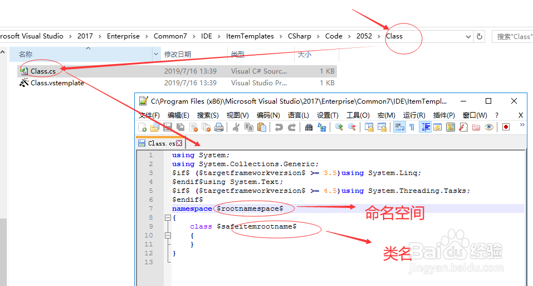Open the 名称 column filter dropdown arrow
This screenshot has height=286, width=533.
156,54
